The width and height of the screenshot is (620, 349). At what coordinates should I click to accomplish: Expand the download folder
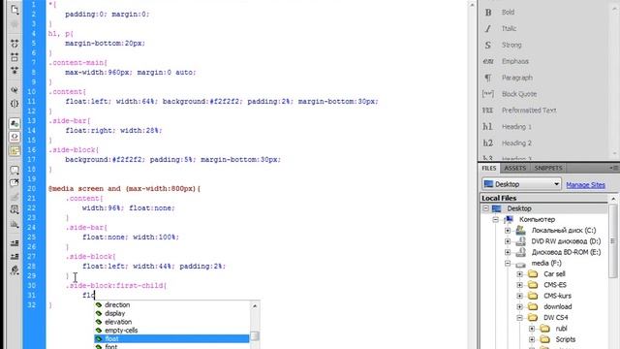pyautogui.click(x=520, y=306)
